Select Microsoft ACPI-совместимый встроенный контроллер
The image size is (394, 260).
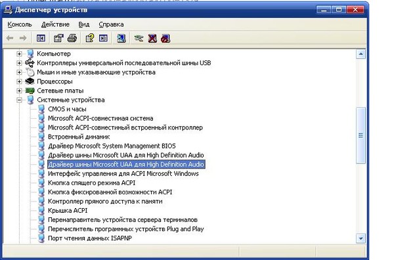(x=125, y=127)
